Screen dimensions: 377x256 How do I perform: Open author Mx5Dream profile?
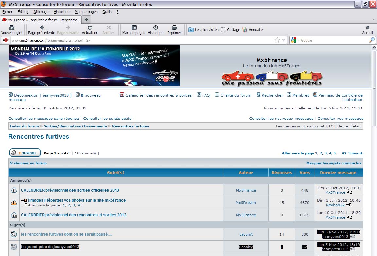pos(246,203)
